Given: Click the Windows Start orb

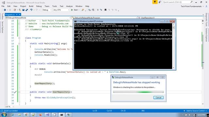Looking at the screenshot, I should point(4,115).
